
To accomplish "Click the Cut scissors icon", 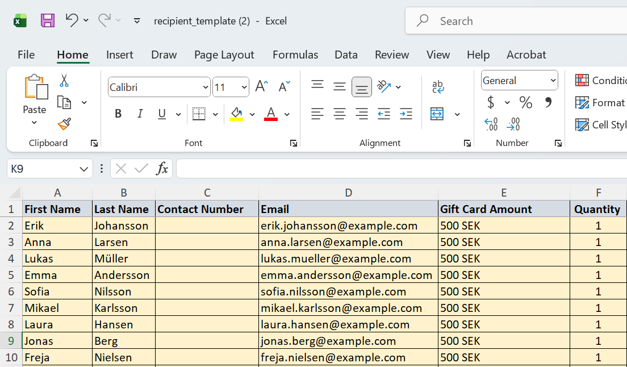I will pos(64,80).
